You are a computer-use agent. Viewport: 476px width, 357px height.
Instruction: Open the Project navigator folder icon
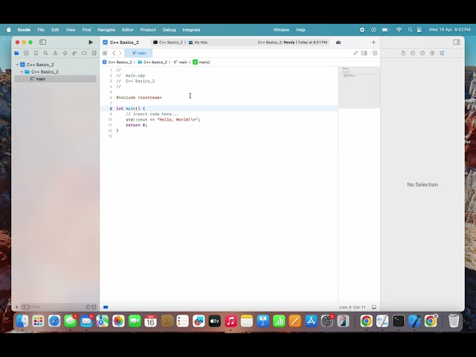(x=16, y=53)
